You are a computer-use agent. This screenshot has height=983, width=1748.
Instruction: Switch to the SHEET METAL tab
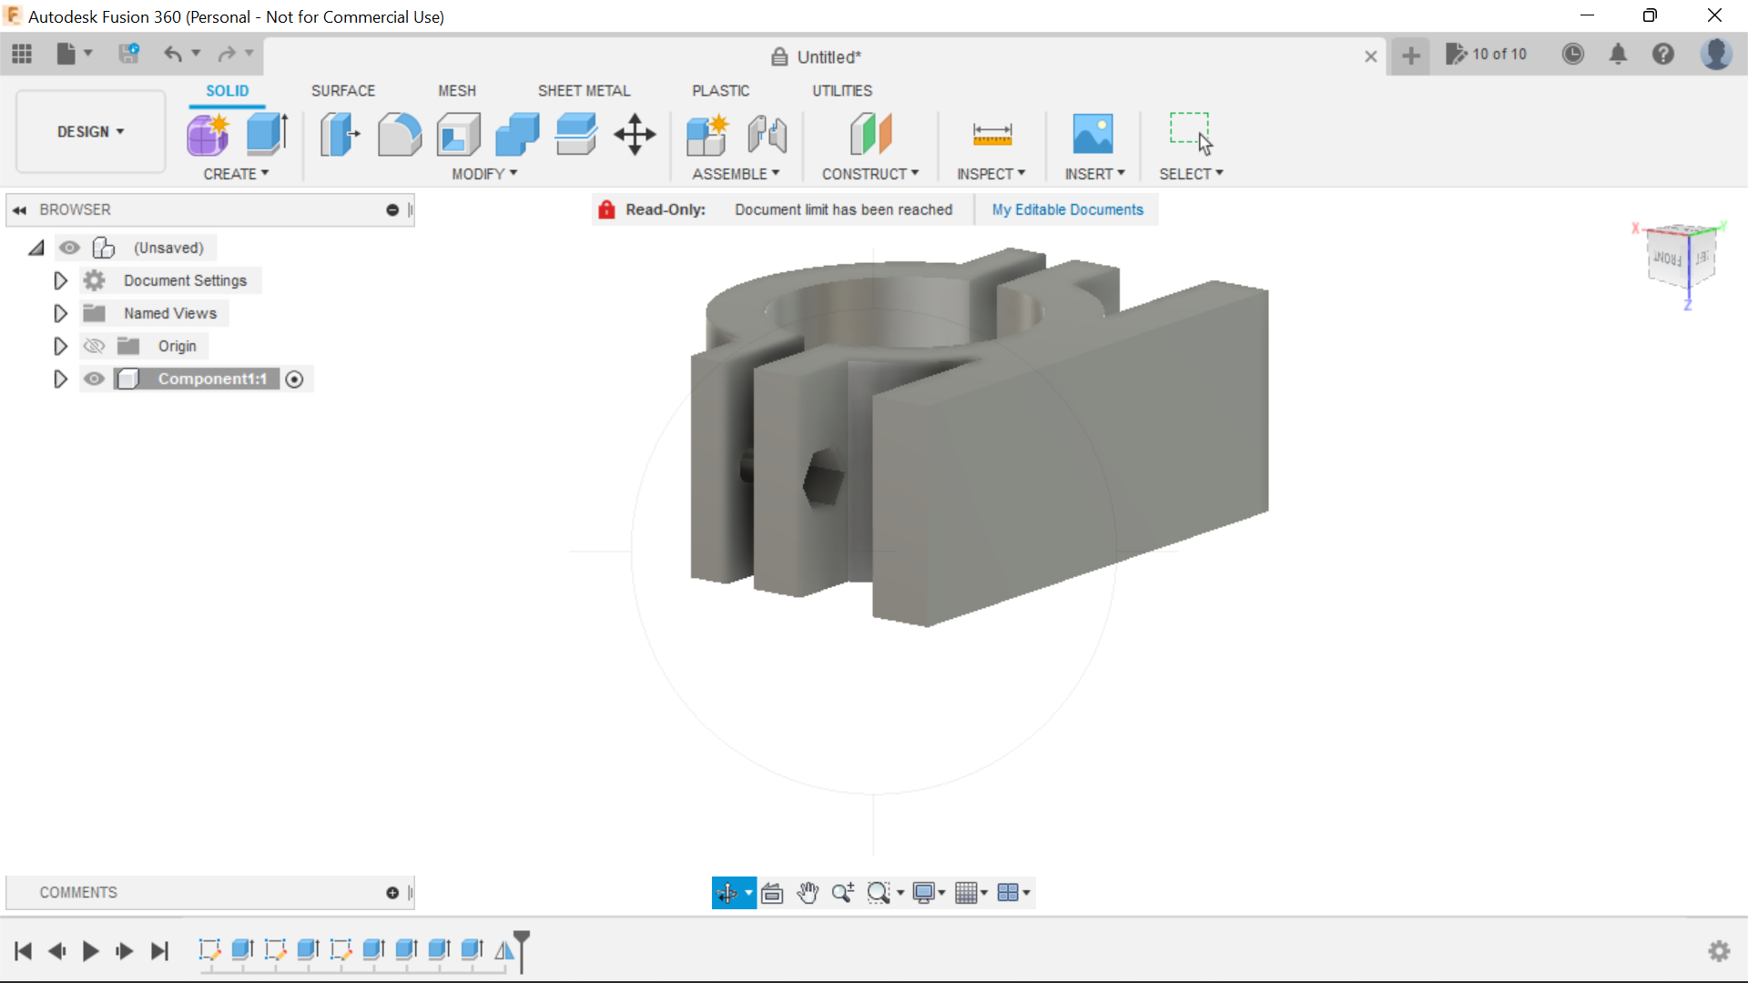pos(584,90)
